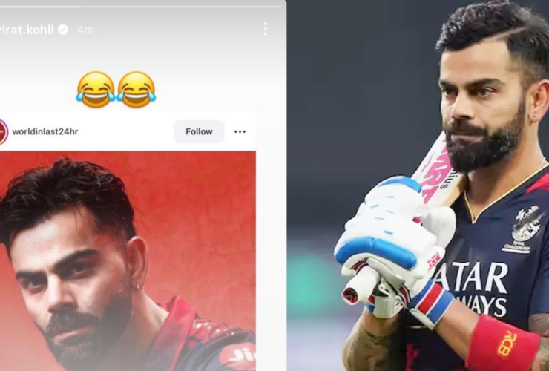
Task: Tap the first laughing-tears emoji
Action: point(96,89)
